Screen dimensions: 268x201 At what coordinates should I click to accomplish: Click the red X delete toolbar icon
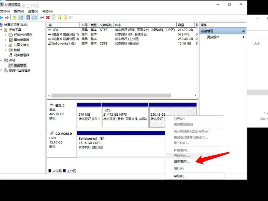(48, 18)
